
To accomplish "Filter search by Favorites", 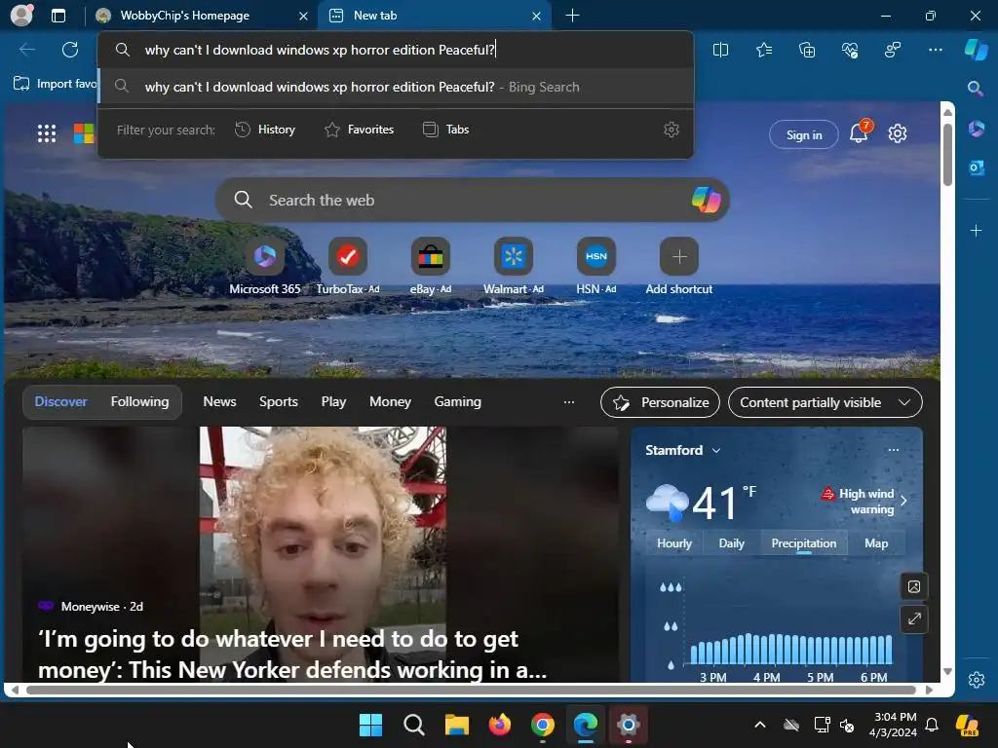I will (x=359, y=130).
